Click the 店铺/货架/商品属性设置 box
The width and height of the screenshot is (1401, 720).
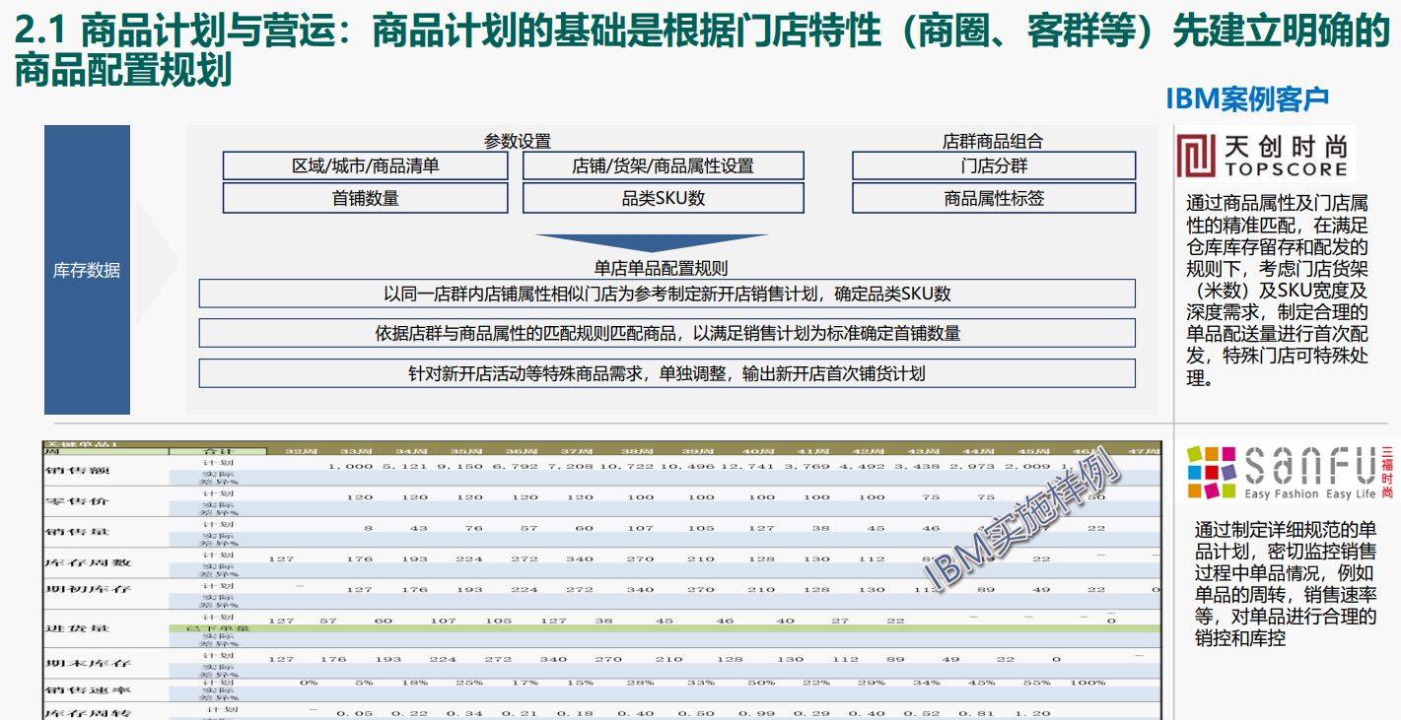pos(663,165)
